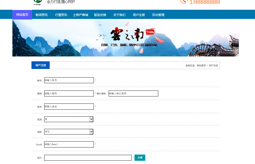Visit the 土特产商城 page
Image resolution: width=255 pixels, height=164 pixels.
81,15
